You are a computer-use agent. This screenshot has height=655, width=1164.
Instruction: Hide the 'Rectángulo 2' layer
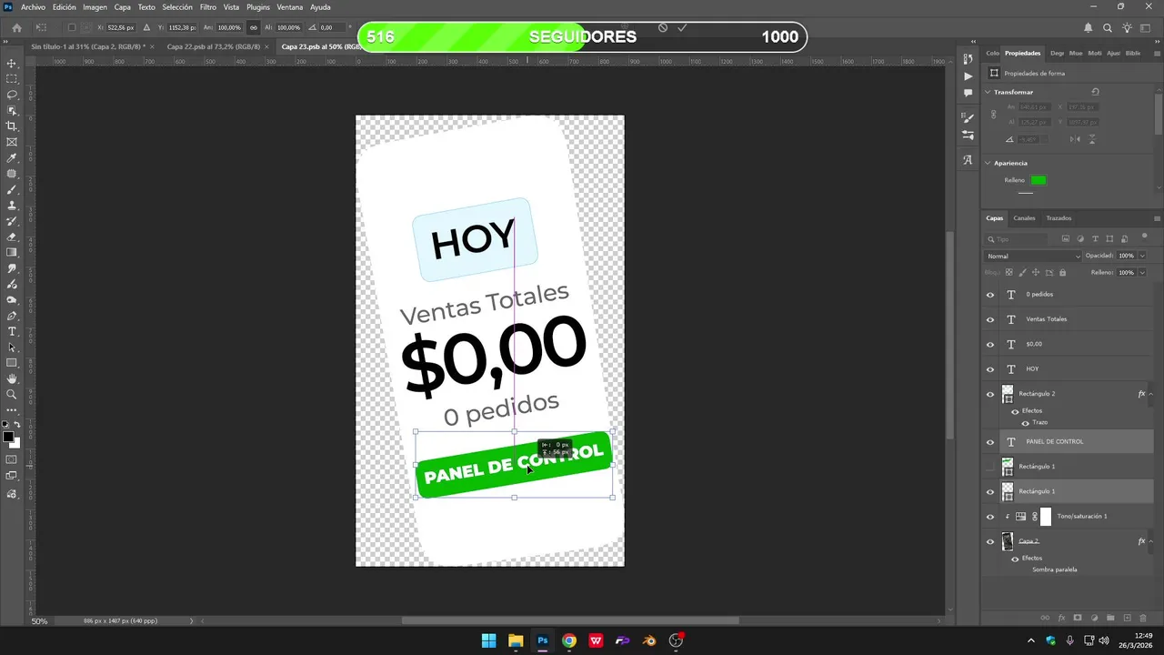[990, 394]
